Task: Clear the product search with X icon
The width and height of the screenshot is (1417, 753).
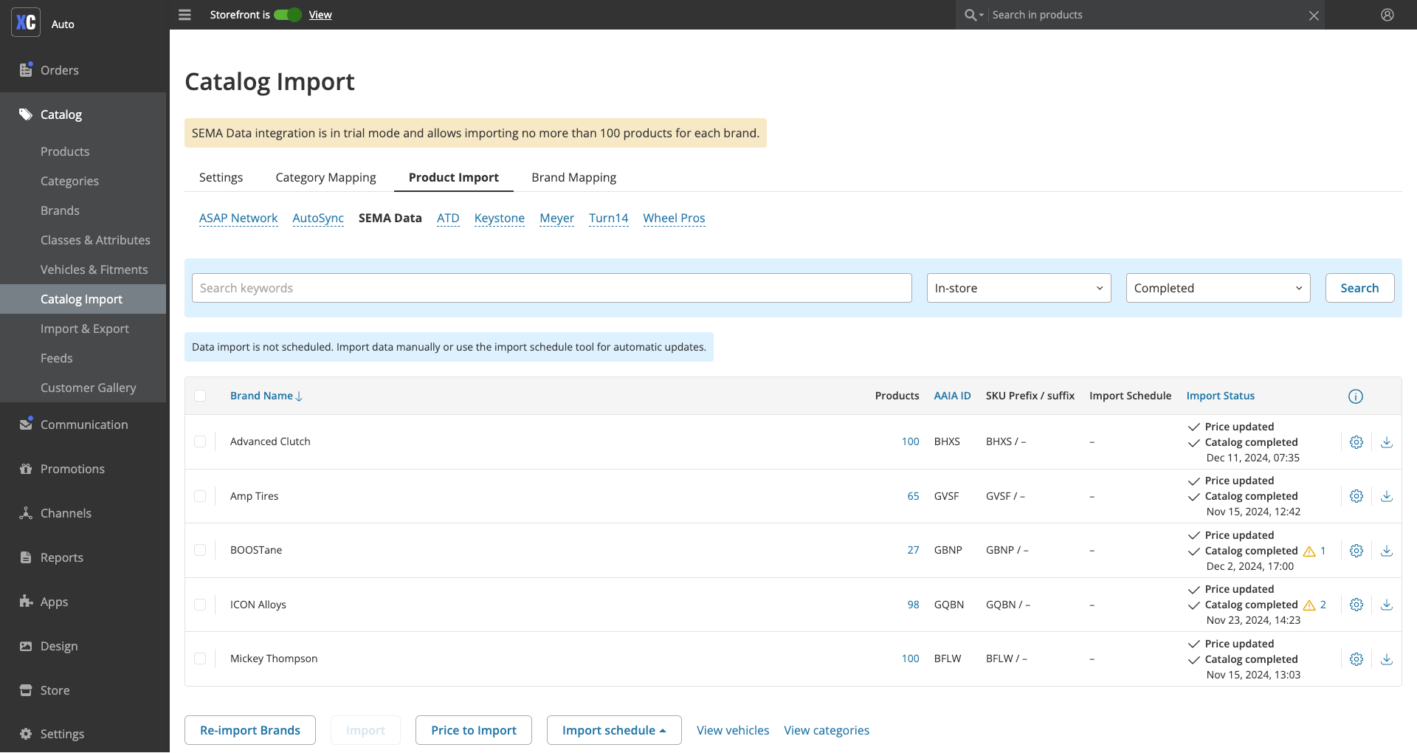Action: (1314, 16)
